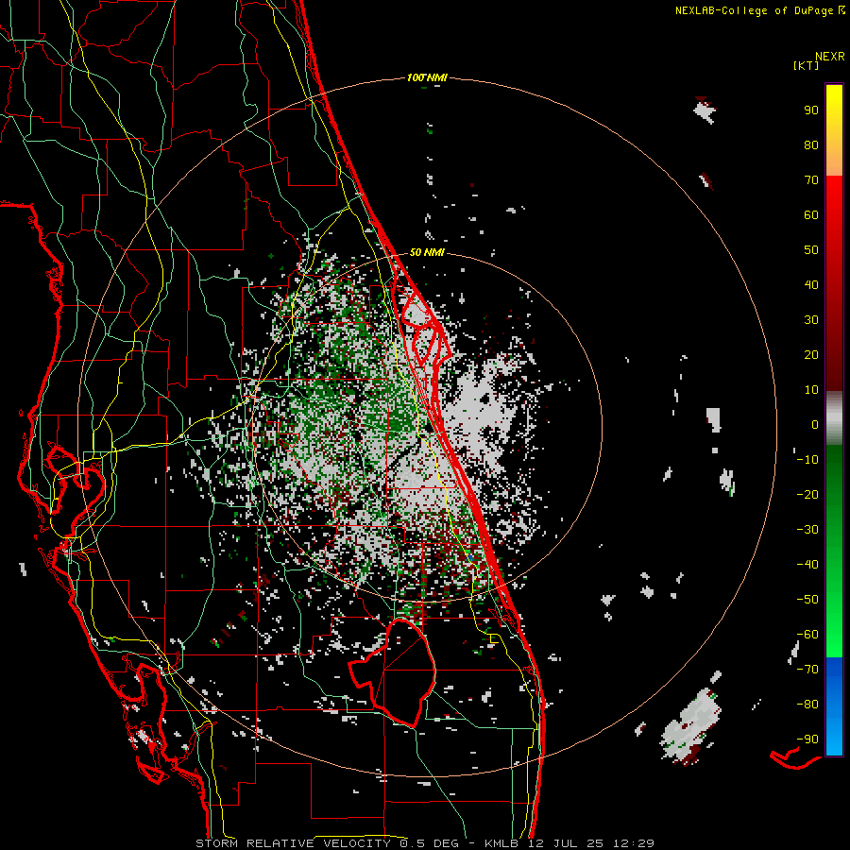Click the 90 value on the velocity scale
Viewport: 850px width, 850px height.
811,110
